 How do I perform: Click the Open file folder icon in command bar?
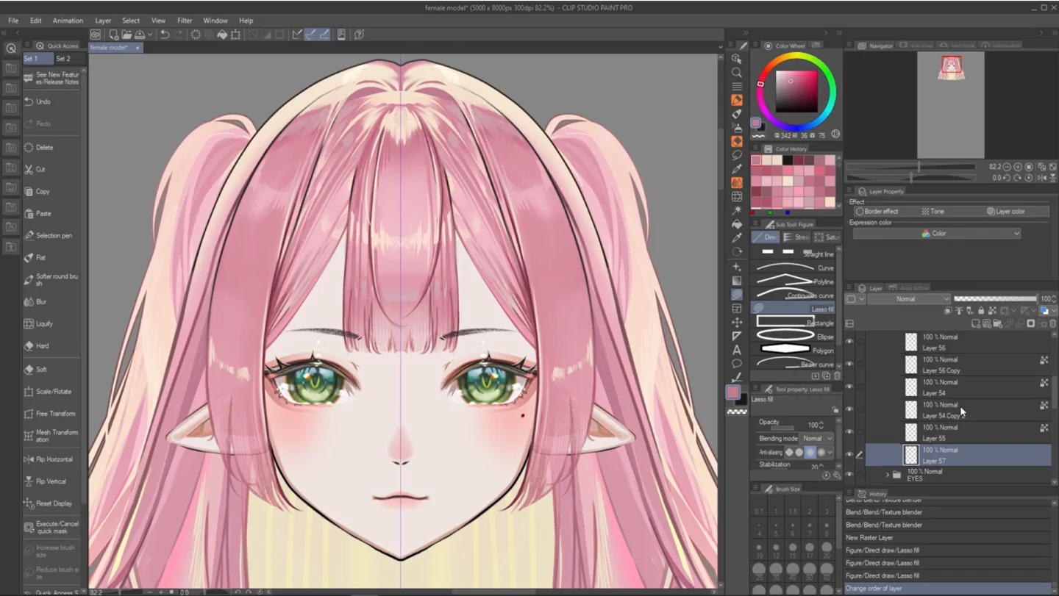click(x=126, y=35)
